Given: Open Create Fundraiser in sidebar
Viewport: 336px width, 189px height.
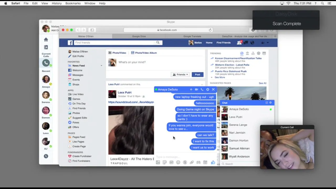Looking at the screenshot, I should click(82, 156).
